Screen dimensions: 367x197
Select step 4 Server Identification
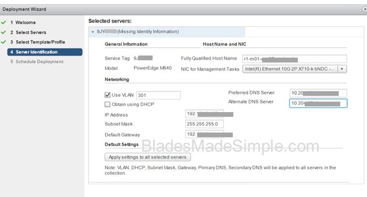coord(45,52)
